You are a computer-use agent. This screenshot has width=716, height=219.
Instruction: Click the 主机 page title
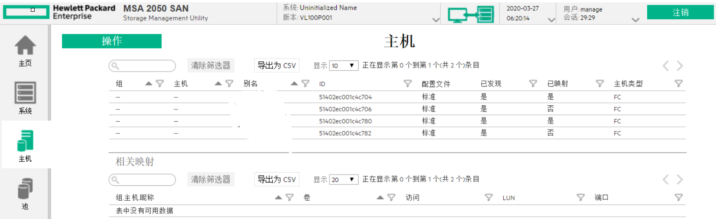399,41
